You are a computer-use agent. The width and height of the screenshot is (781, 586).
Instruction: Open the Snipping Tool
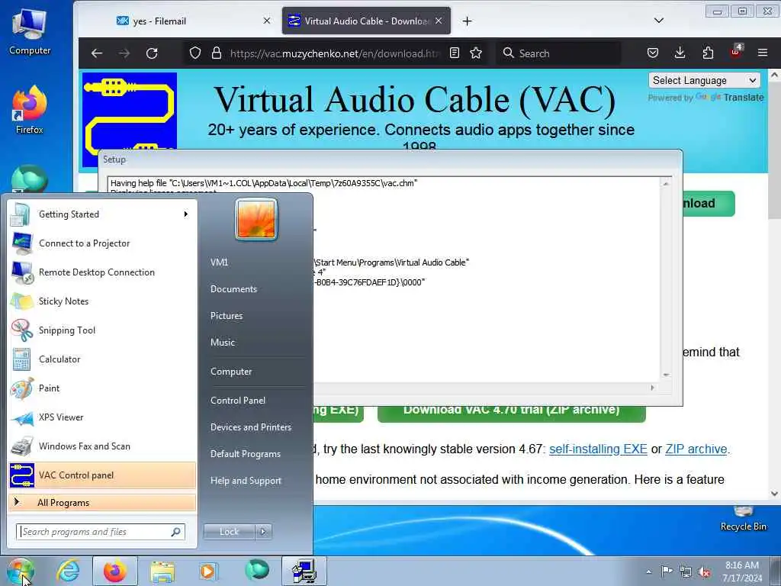click(102, 330)
